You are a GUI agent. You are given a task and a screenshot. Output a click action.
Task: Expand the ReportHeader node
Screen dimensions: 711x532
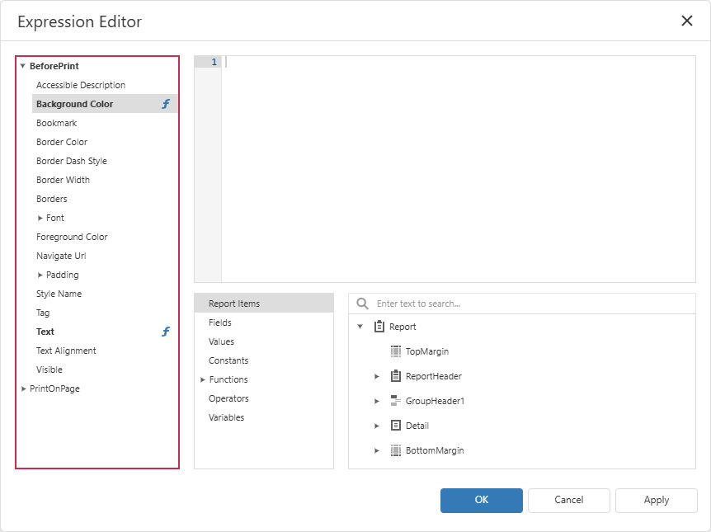click(376, 376)
